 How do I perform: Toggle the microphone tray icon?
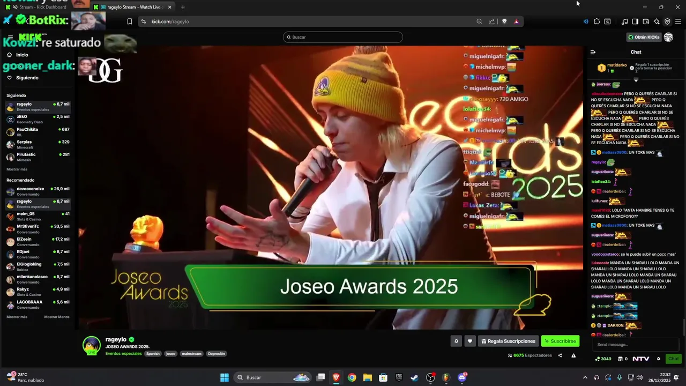[620, 377]
